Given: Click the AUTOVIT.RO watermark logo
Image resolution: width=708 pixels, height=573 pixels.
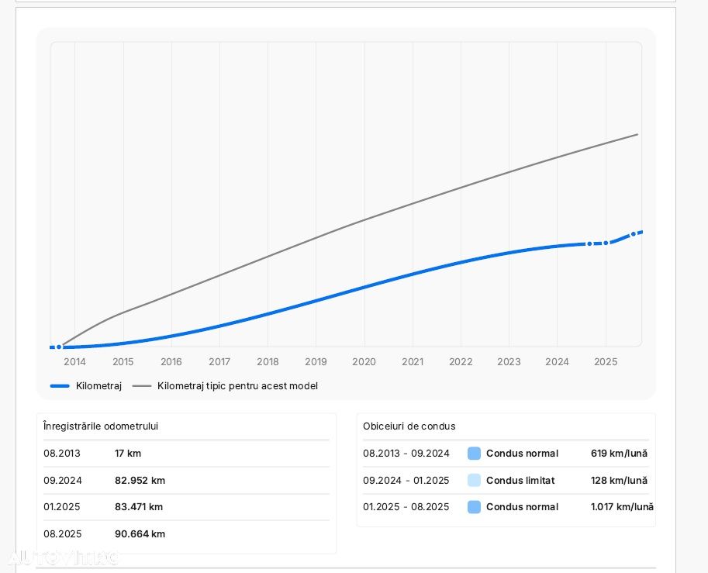Looking at the screenshot, I should [62, 557].
